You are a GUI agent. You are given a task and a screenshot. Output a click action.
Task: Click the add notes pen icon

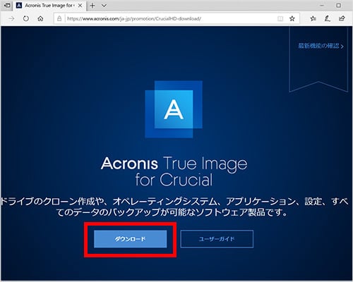[x=328, y=18]
